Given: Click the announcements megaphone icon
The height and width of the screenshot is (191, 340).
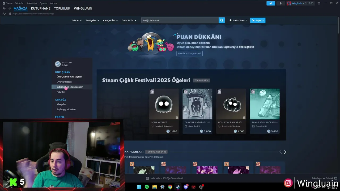Looking at the screenshot, I should [271, 3].
